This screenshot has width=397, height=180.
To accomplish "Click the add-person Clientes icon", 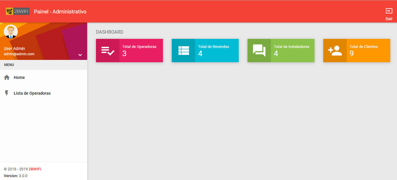I will (x=335, y=51).
